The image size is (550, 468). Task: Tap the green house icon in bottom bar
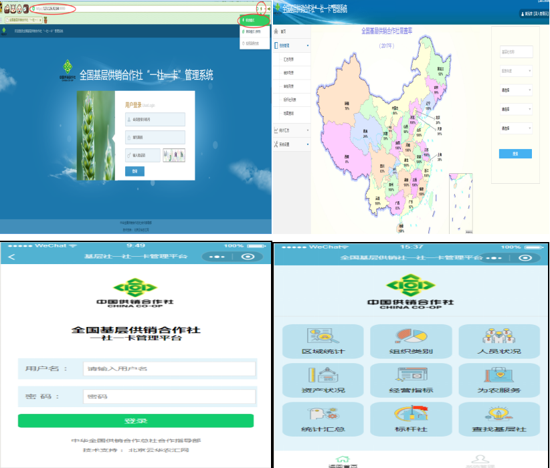coord(343,459)
